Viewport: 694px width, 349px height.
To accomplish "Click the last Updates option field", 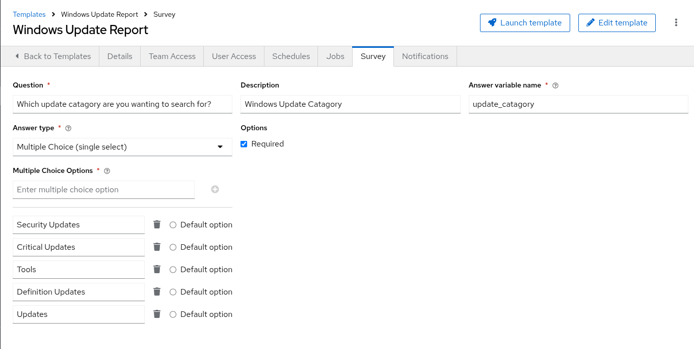I will pos(78,314).
